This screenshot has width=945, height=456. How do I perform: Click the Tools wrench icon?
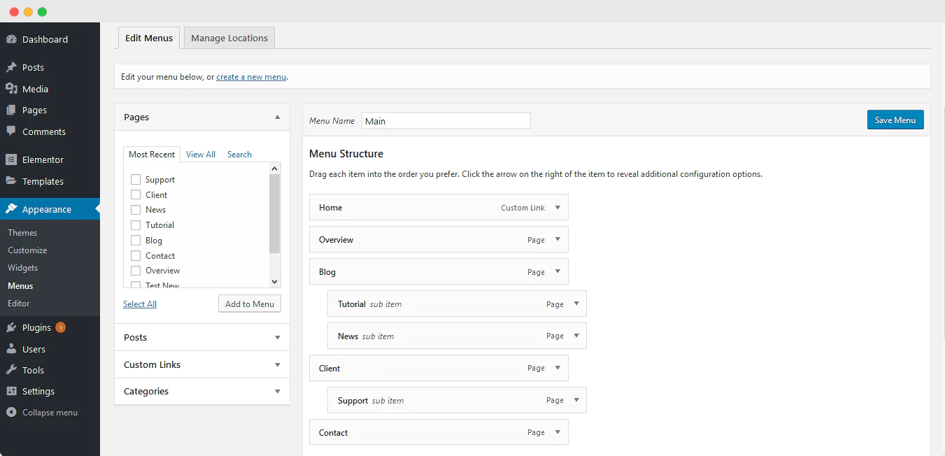point(11,370)
